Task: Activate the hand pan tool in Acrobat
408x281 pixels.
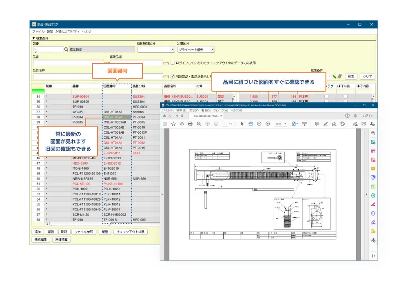Action: (x=251, y=124)
